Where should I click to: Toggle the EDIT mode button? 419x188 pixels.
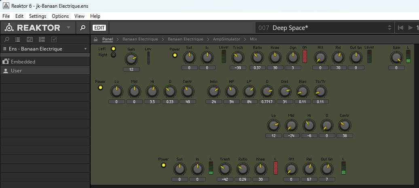99,28
